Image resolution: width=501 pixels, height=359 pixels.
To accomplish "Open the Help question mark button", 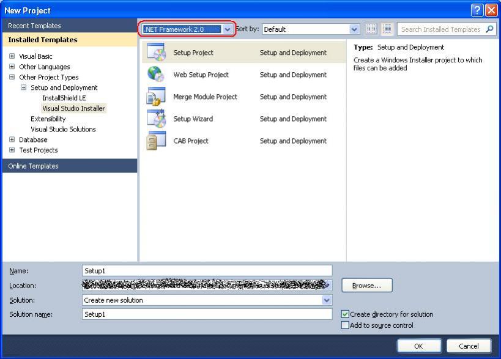I will tap(477, 10).
